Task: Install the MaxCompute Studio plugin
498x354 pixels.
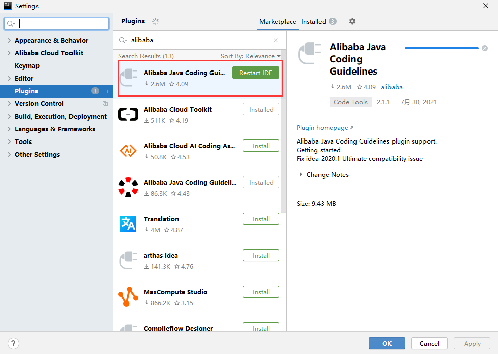Action: (x=261, y=292)
